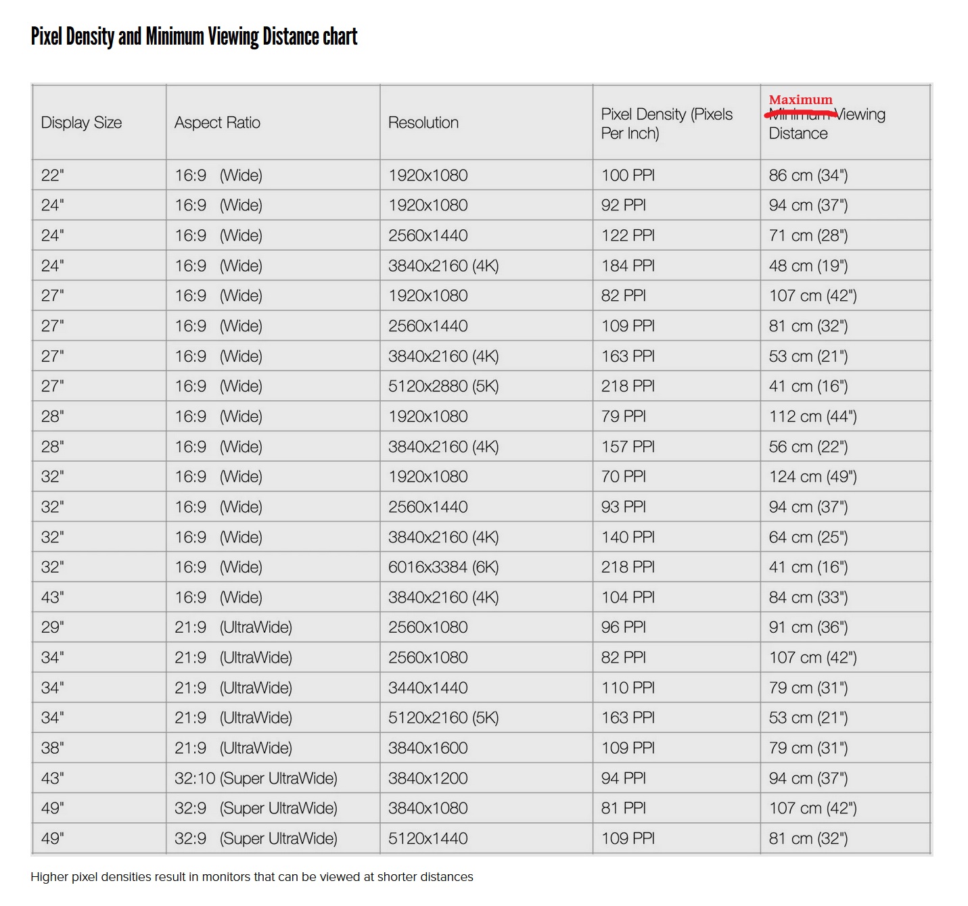This screenshot has width=968, height=906.
Task: Click the 112 cm (44") distance cell
Action: point(846,416)
